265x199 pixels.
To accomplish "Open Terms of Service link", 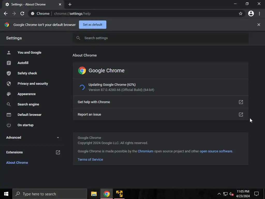I will click(x=90, y=160).
